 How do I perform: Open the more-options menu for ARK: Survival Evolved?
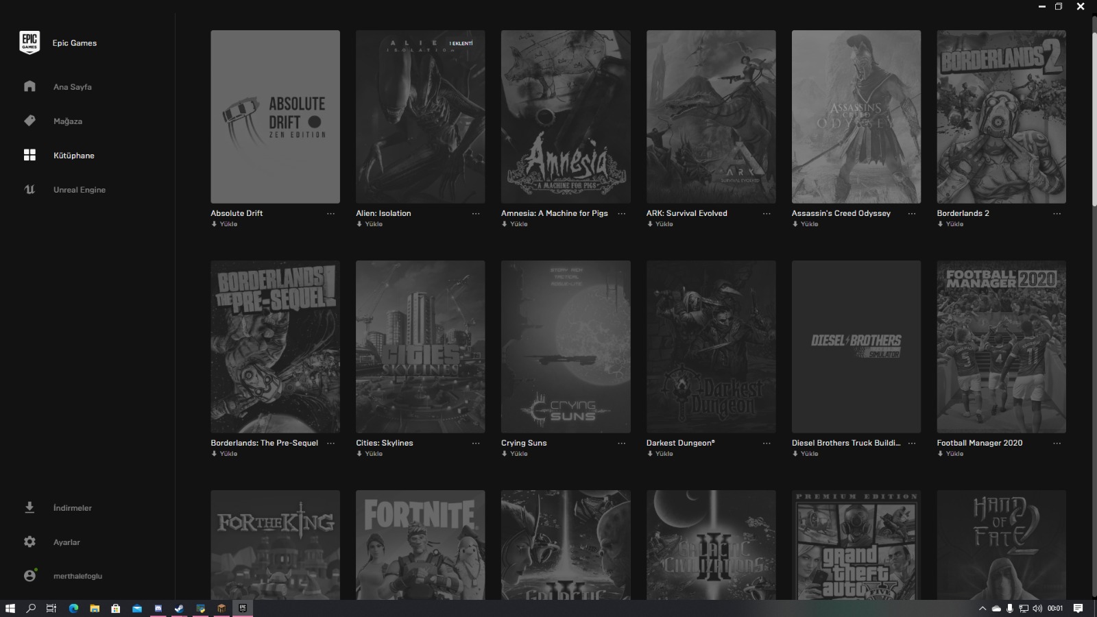[767, 213]
